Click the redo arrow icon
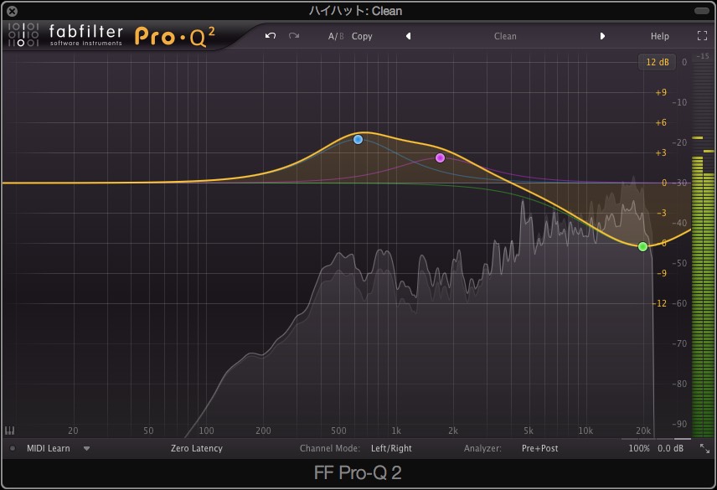 click(294, 36)
